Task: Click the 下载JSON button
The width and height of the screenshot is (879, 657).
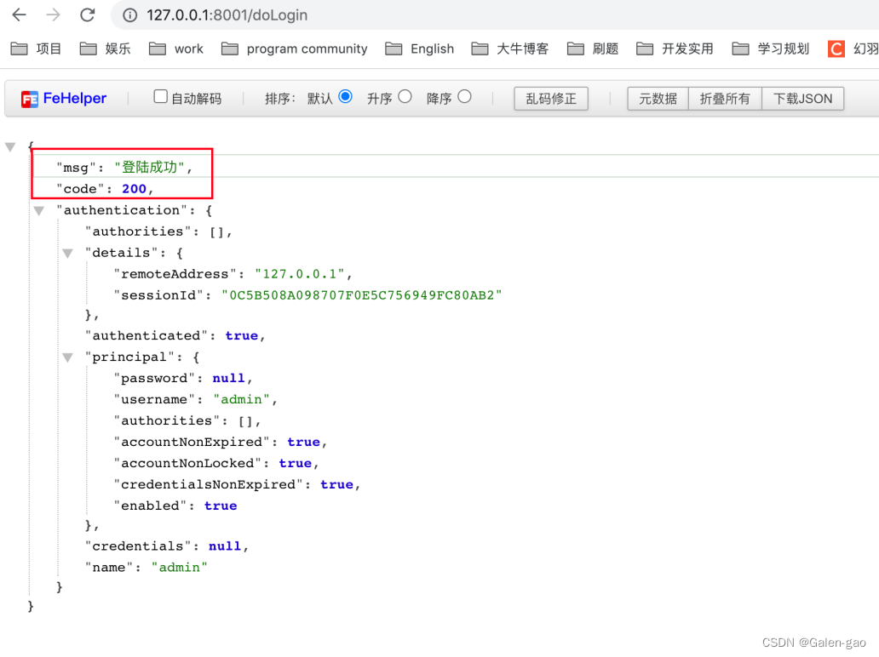Action: click(801, 98)
